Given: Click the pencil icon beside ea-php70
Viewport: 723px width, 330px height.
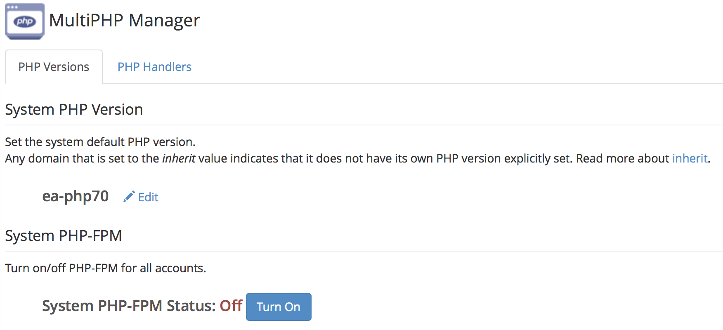Looking at the screenshot, I should click(x=129, y=197).
